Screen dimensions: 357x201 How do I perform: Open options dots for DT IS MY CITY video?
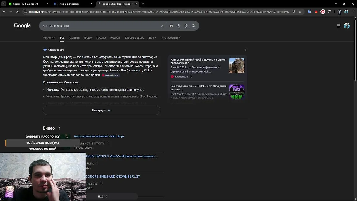(x=108, y=143)
